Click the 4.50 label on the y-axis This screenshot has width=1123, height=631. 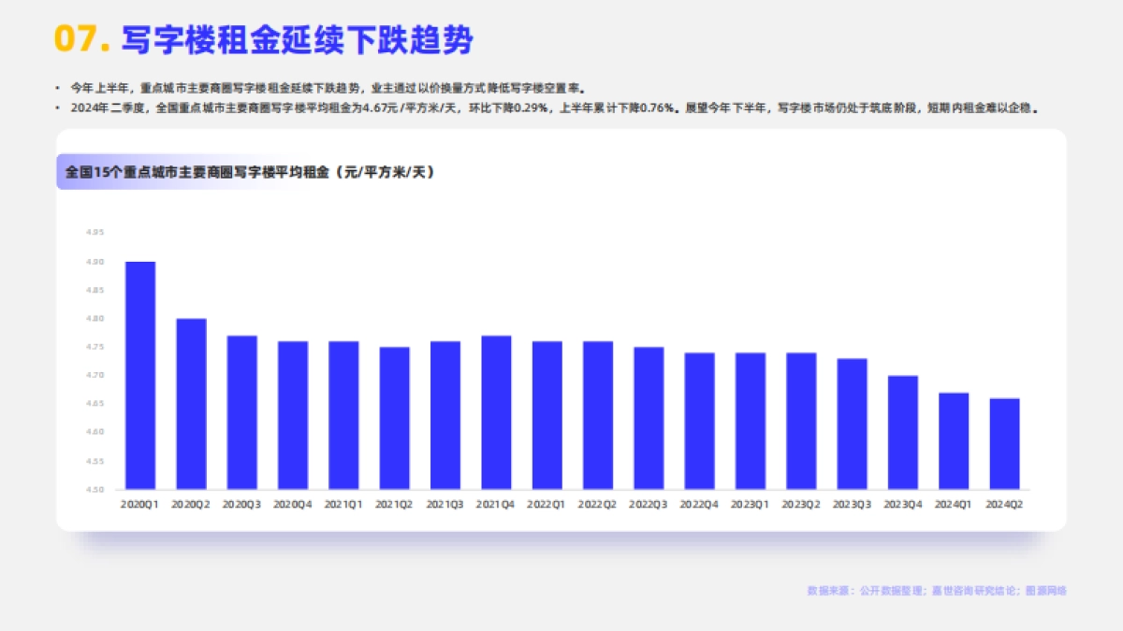pyautogui.click(x=94, y=487)
